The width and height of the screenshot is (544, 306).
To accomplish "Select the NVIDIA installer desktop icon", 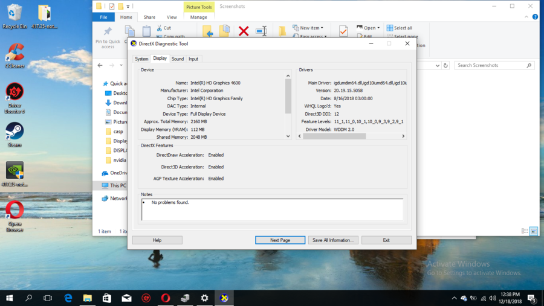I will coord(15,174).
